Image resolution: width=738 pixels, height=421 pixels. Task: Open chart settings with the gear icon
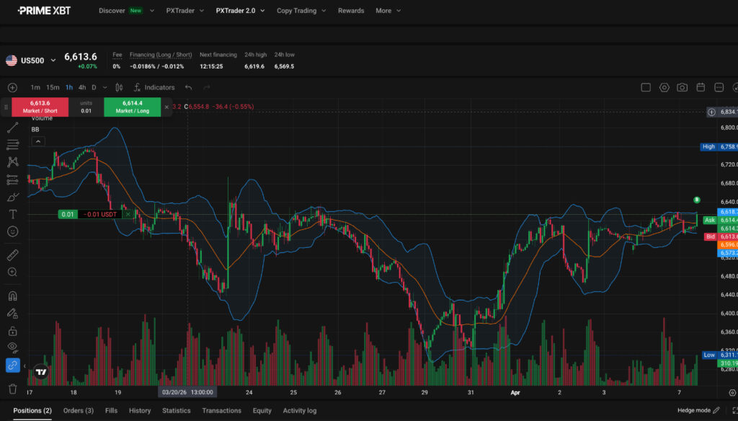664,87
